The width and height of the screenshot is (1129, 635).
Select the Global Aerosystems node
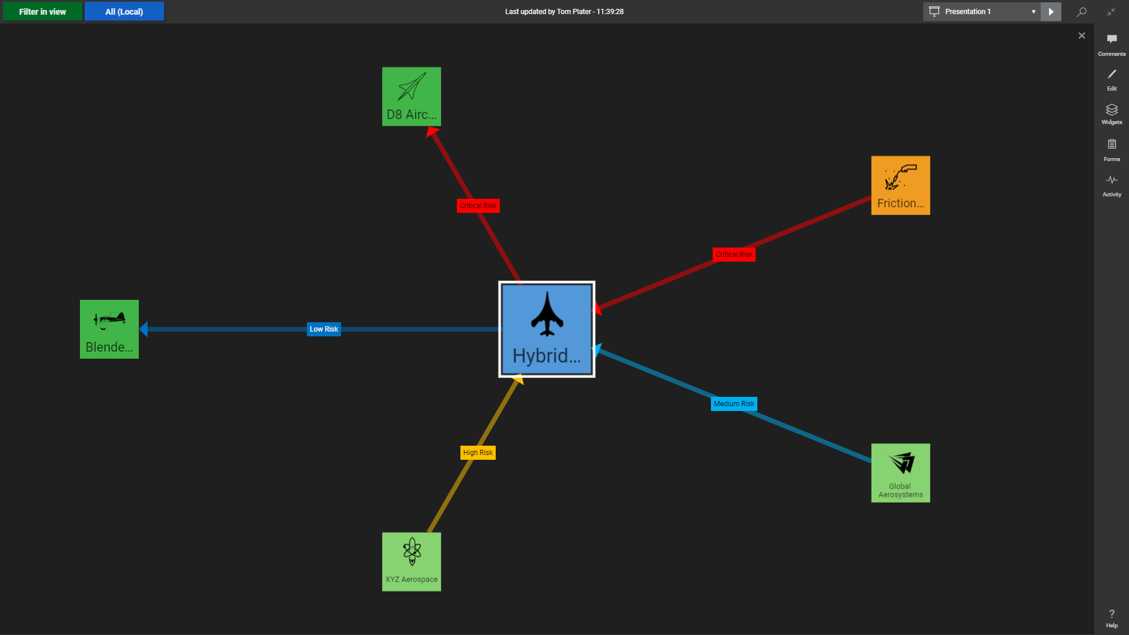[900, 473]
